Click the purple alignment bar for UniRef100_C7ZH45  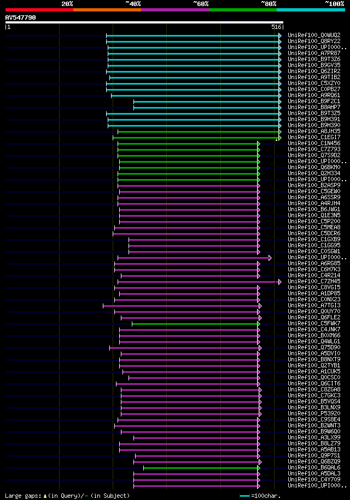199,282
